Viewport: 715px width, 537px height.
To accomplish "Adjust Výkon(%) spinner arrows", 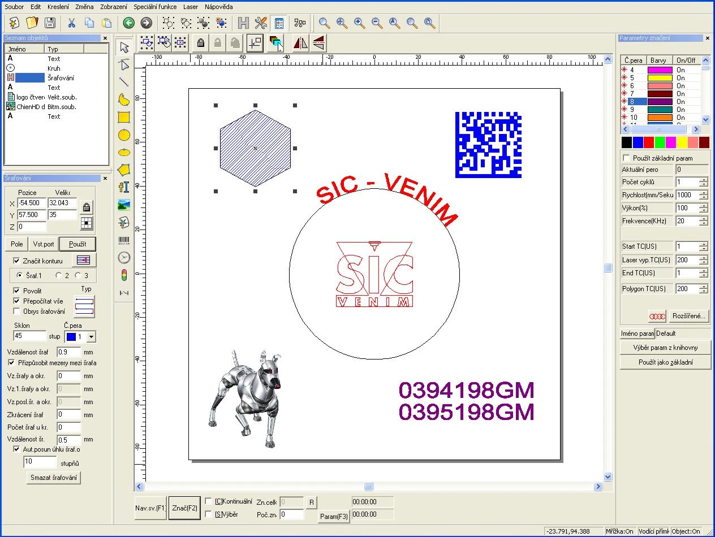I will [703, 208].
